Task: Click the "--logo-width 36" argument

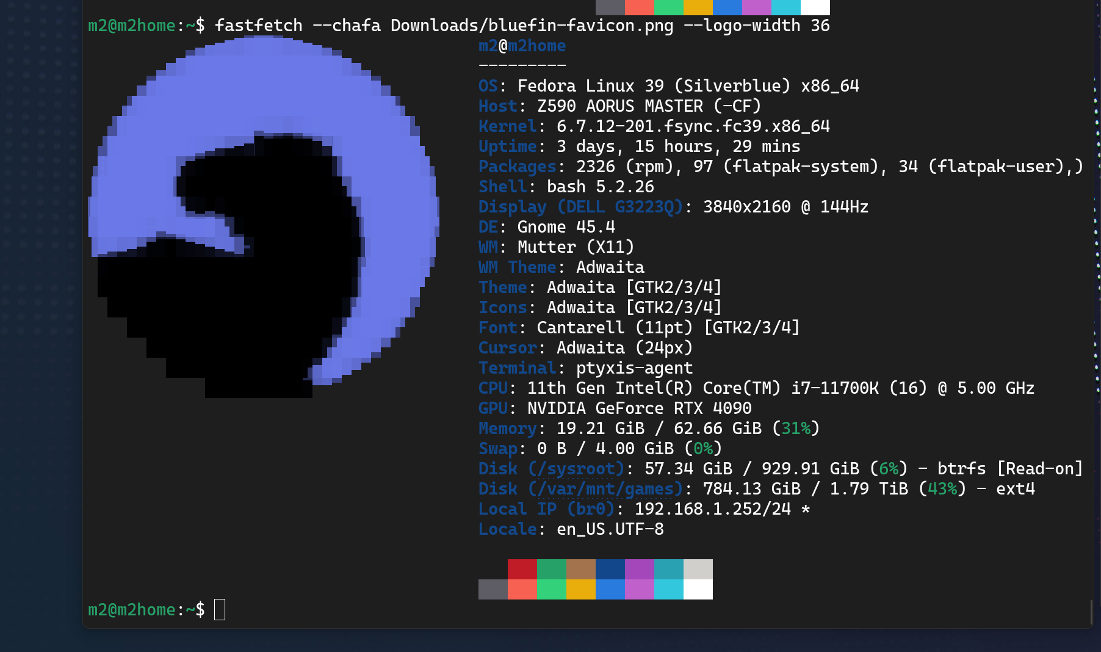Action: click(757, 26)
